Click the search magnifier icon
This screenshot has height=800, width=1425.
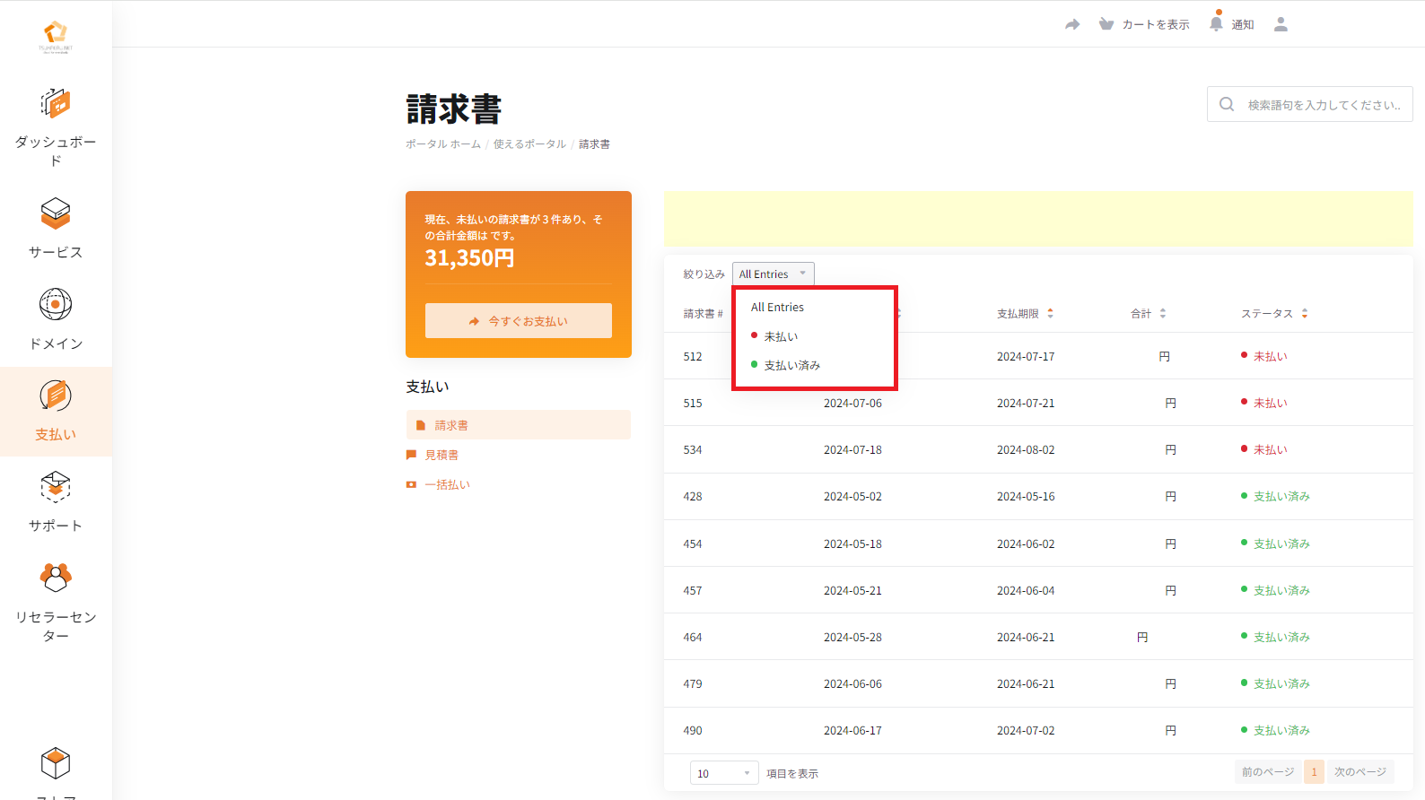(x=1227, y=104)
